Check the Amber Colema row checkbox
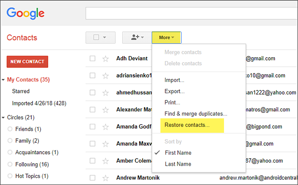This screenshot has width=298, height=185. [x=92, y=161]
